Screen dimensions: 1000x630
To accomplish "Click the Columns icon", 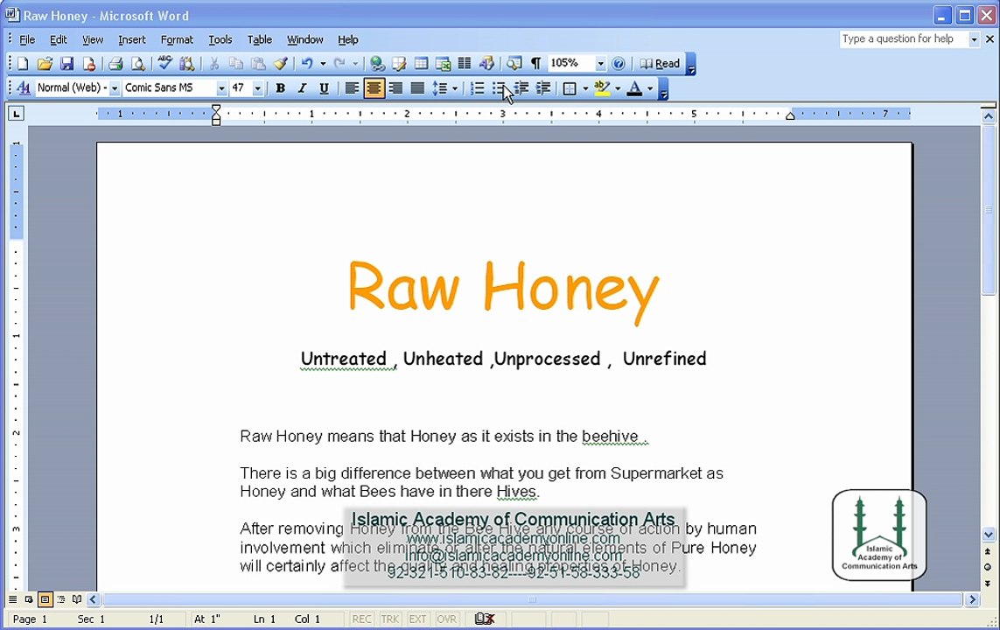I will click(465, 64).
